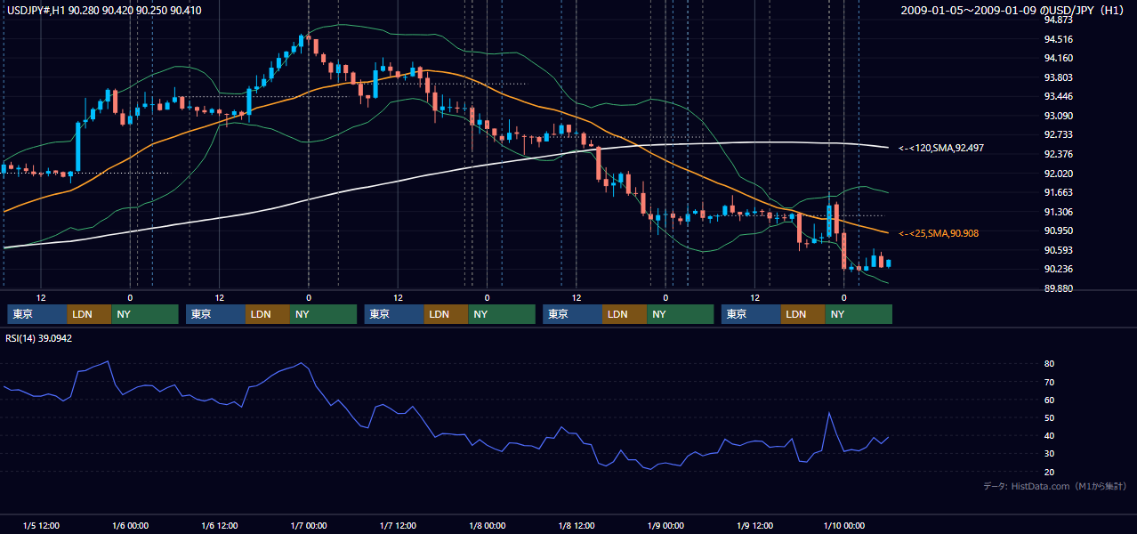Select the NY session block ending near 1/9 00:00
The height and width of the screenshot is (534, 1137).
(681, 314)
